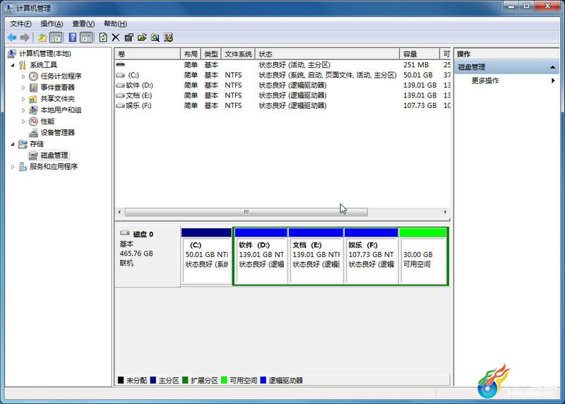Expand the 任务计划程序 tree node
Screen dimensions: 565x404
pos(23,76)
